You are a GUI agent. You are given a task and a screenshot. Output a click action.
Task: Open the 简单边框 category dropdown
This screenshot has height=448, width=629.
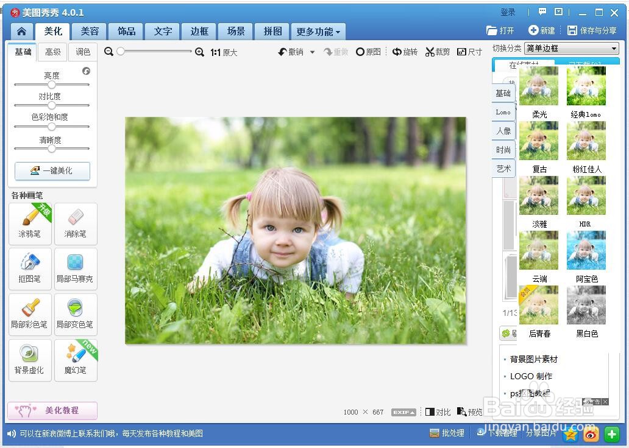click(570, 47)
